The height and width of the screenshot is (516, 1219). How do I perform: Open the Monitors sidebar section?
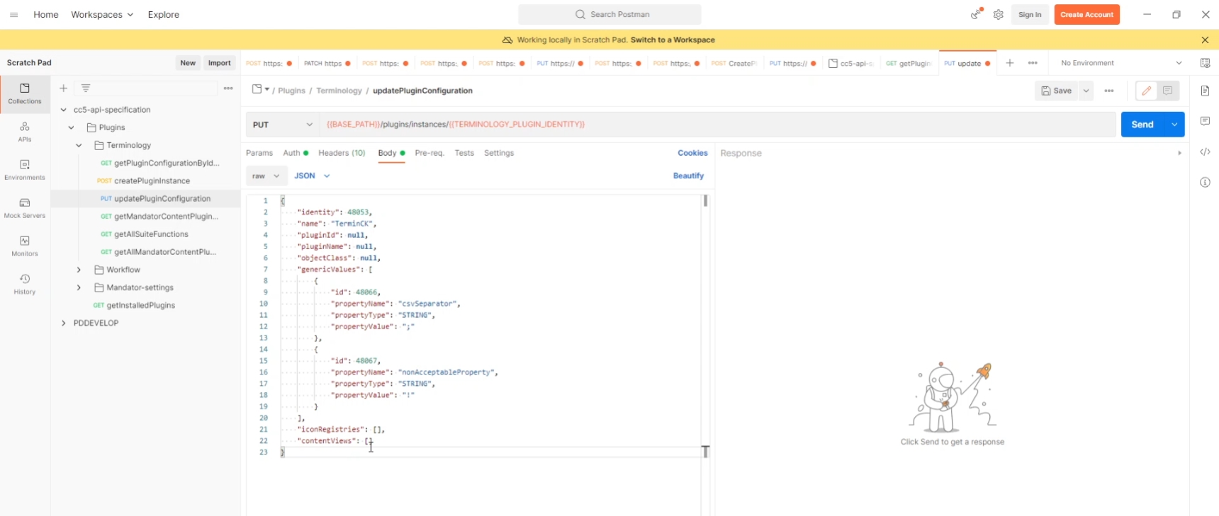click(25, 246)
